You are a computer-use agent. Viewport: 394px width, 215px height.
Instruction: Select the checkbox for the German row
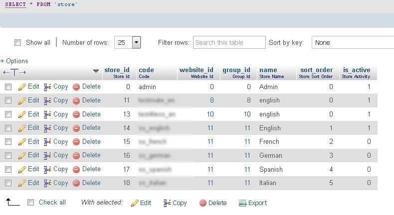(8, 156)
